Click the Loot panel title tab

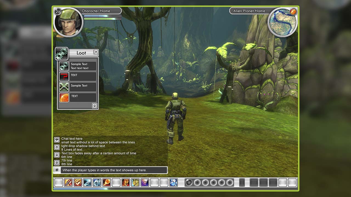pos(81,53)
